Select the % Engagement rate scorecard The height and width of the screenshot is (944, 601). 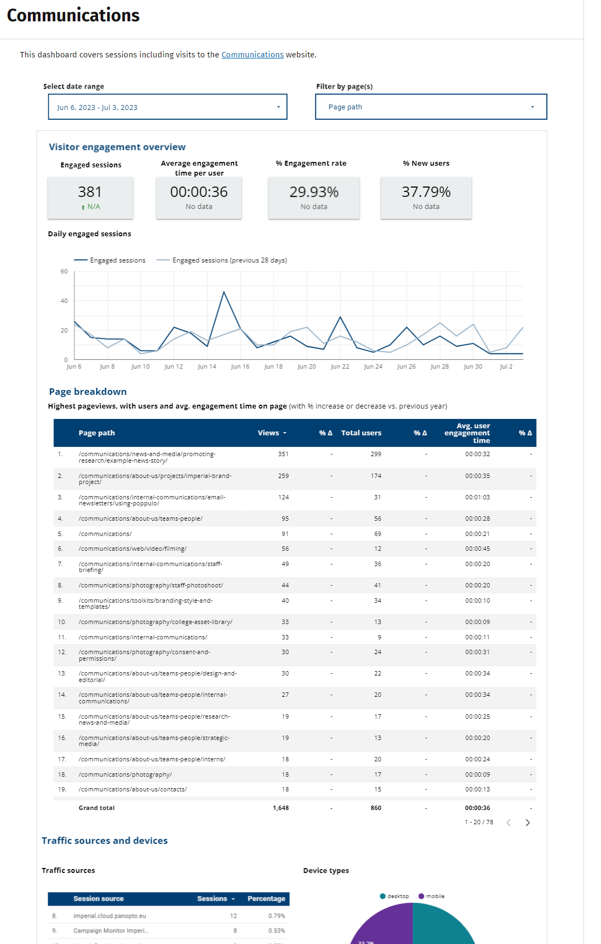tap(313, 197)
